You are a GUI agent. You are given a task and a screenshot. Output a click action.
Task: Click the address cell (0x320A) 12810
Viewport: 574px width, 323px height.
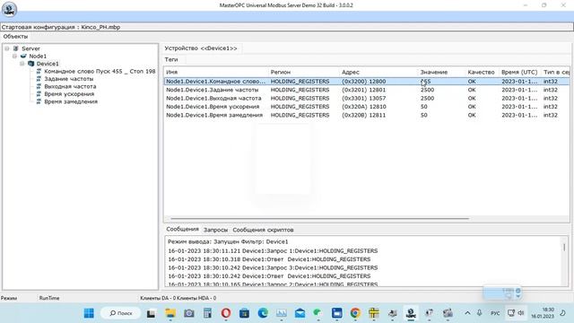pyautogui.click(x=363, y=107)
